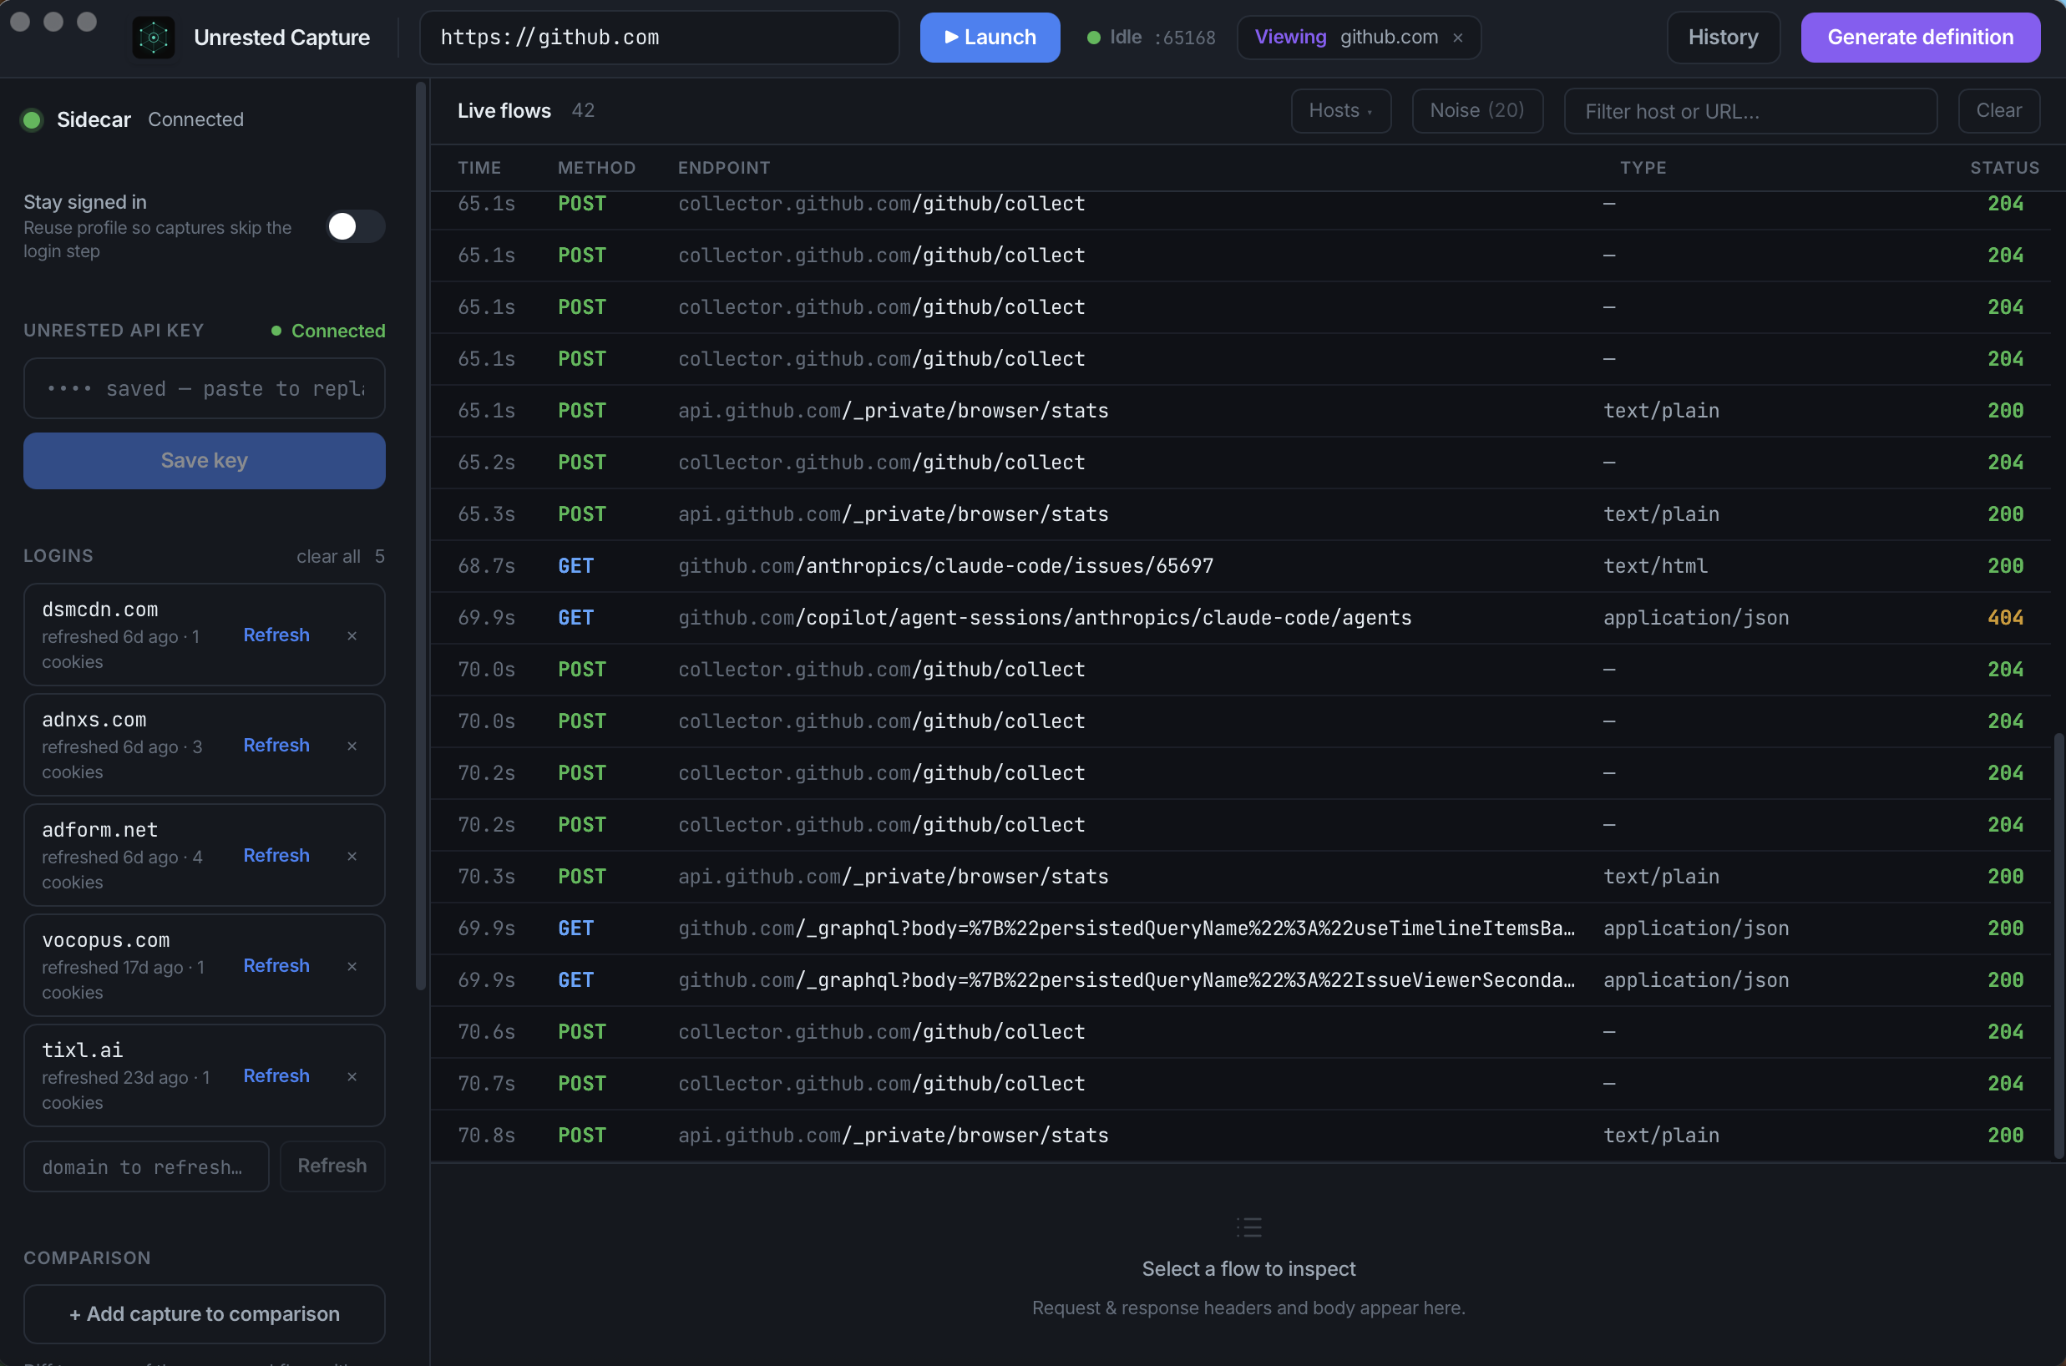Select the 70.8s browser/stats POST flow
Screen dimensions: 2066x1366
pos(1241,1136)
